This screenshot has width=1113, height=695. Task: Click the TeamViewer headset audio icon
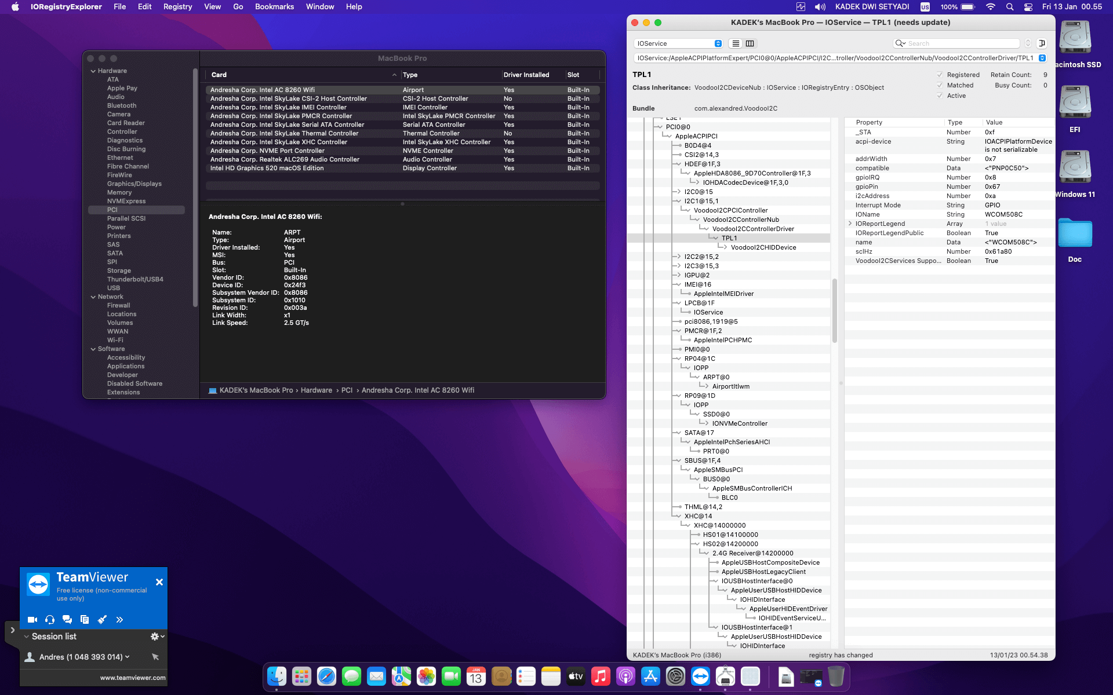point(50,620)
